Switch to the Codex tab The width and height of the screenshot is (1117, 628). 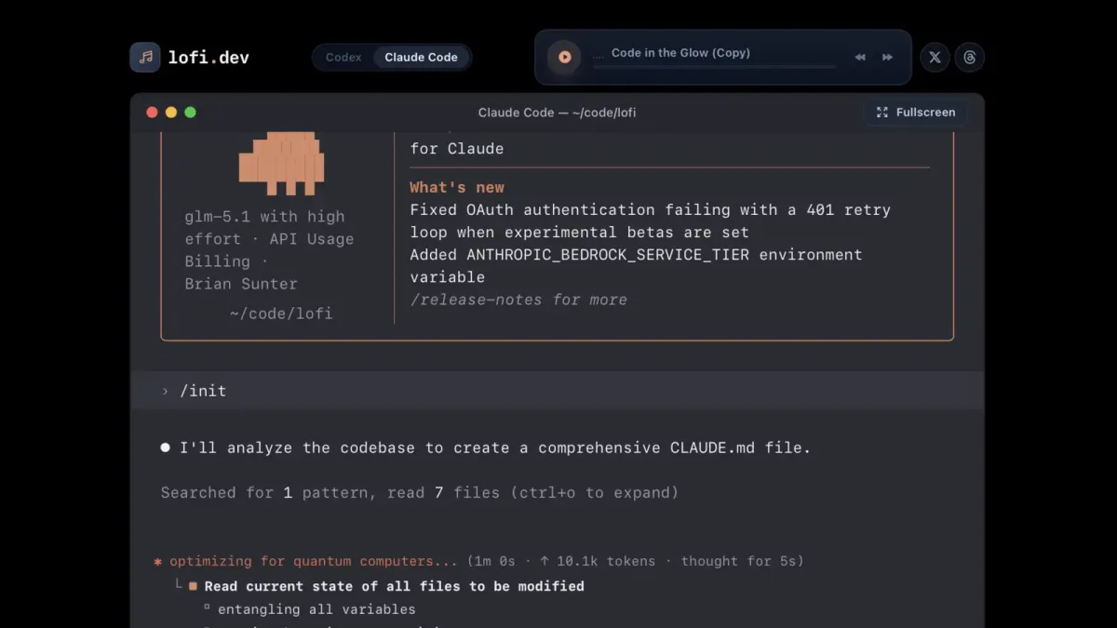coord(343,57)
